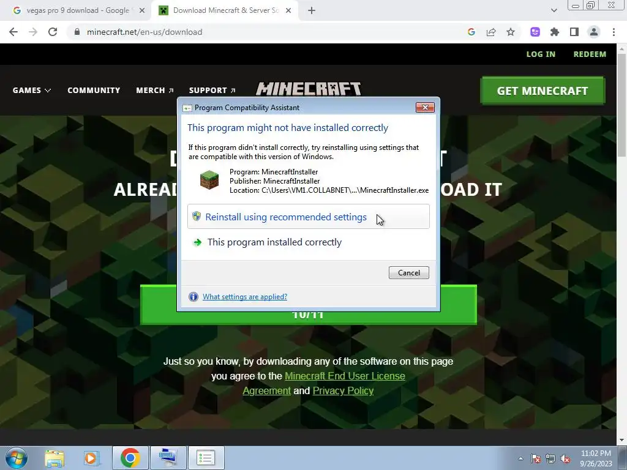The width and height of the screenshot is (627, 470).
Task: Close the Download Minecraft tab
Action: coord(288,11)
